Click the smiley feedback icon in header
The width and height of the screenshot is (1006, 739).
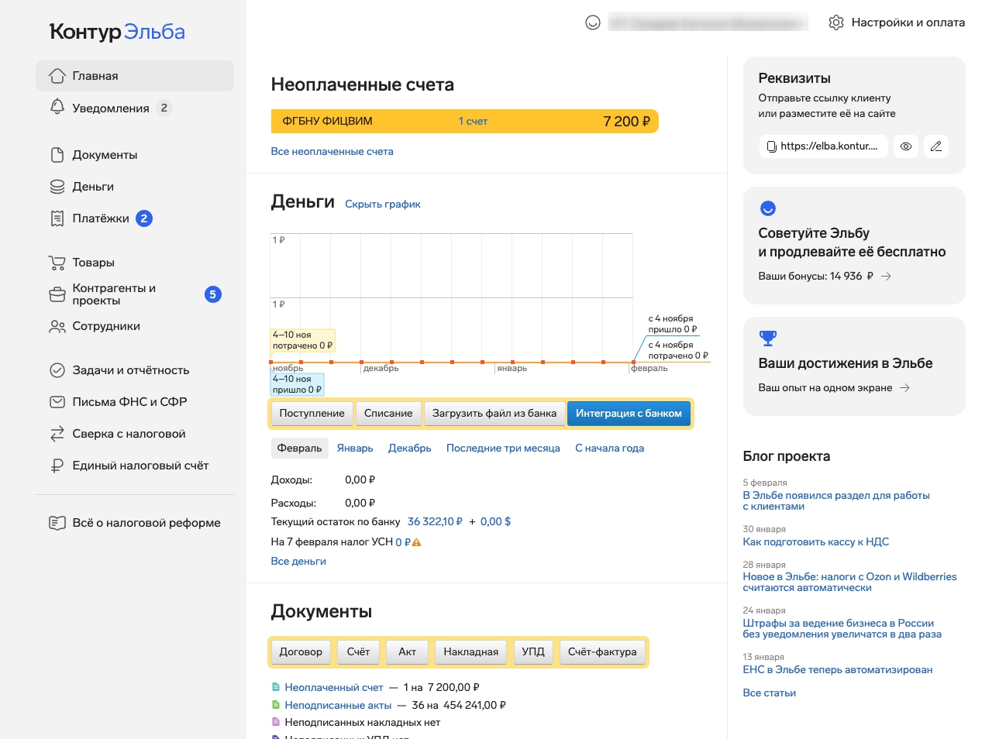coord(593,22)
